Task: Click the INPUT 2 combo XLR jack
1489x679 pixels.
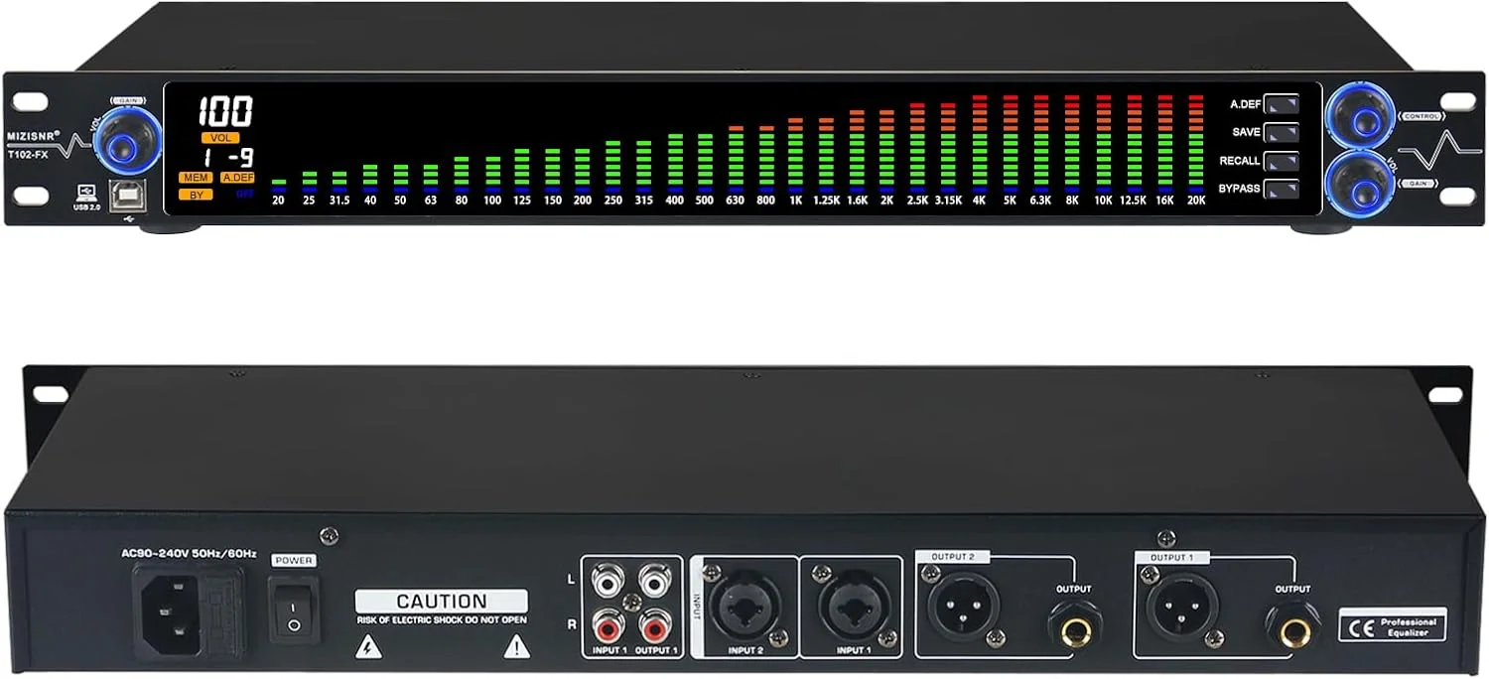Action: click(x=744, y=608)
